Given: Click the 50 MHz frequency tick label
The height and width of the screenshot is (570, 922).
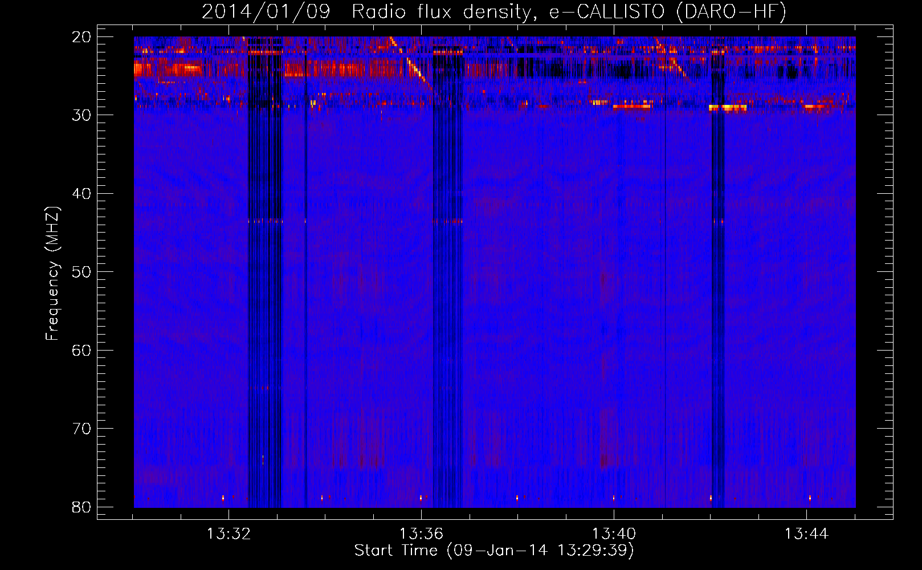Looking at the screenshot, I should tap(81, 272).
